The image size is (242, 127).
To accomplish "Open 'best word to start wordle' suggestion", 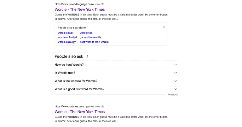I will [94, 42].
